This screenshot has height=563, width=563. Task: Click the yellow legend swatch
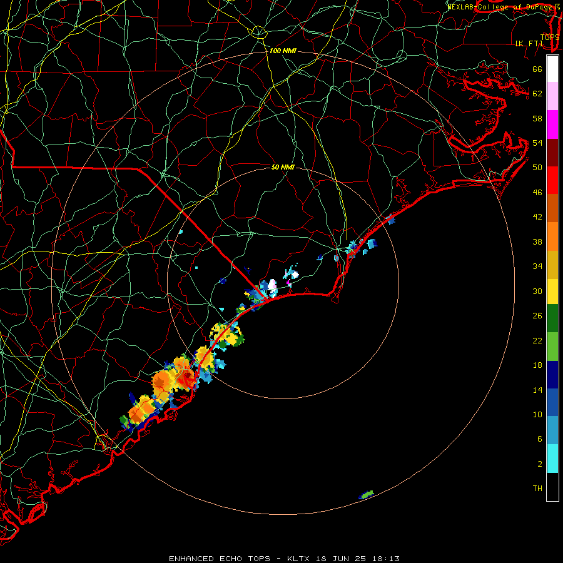click(552, 291)
